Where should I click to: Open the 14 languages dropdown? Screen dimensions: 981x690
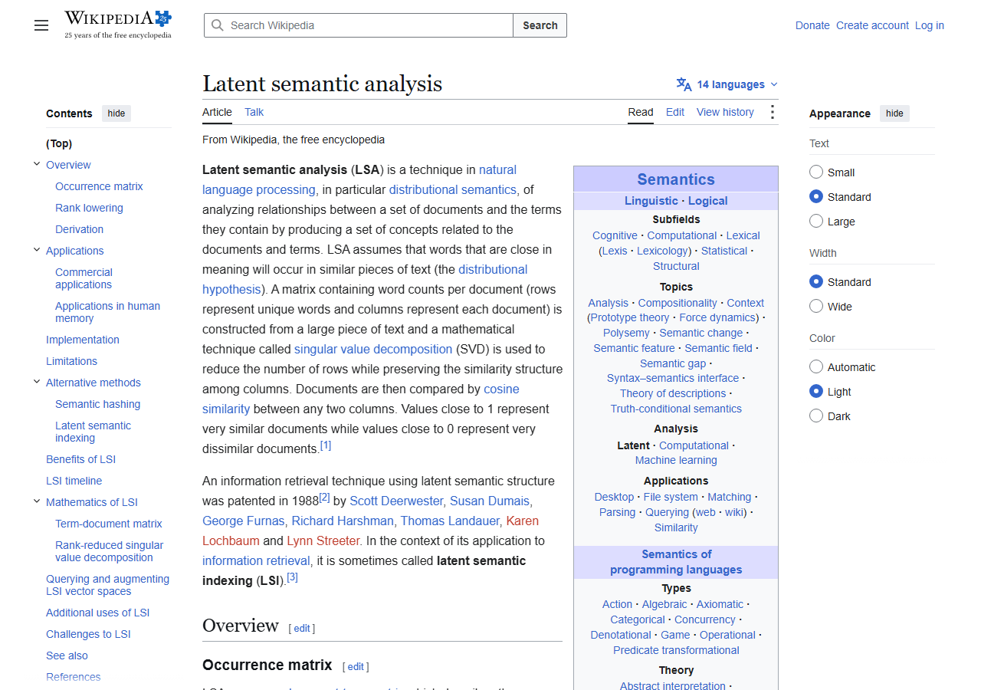(x=727, y=84)
